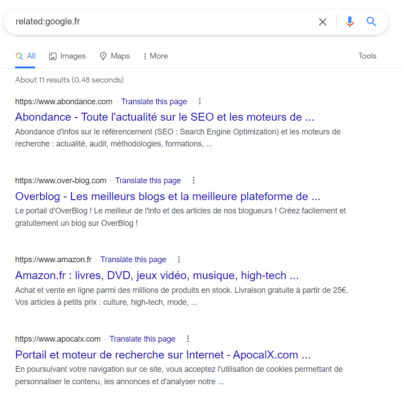Open Tools to show search filters
The image size is (404, 394).
tap(367, 56)
